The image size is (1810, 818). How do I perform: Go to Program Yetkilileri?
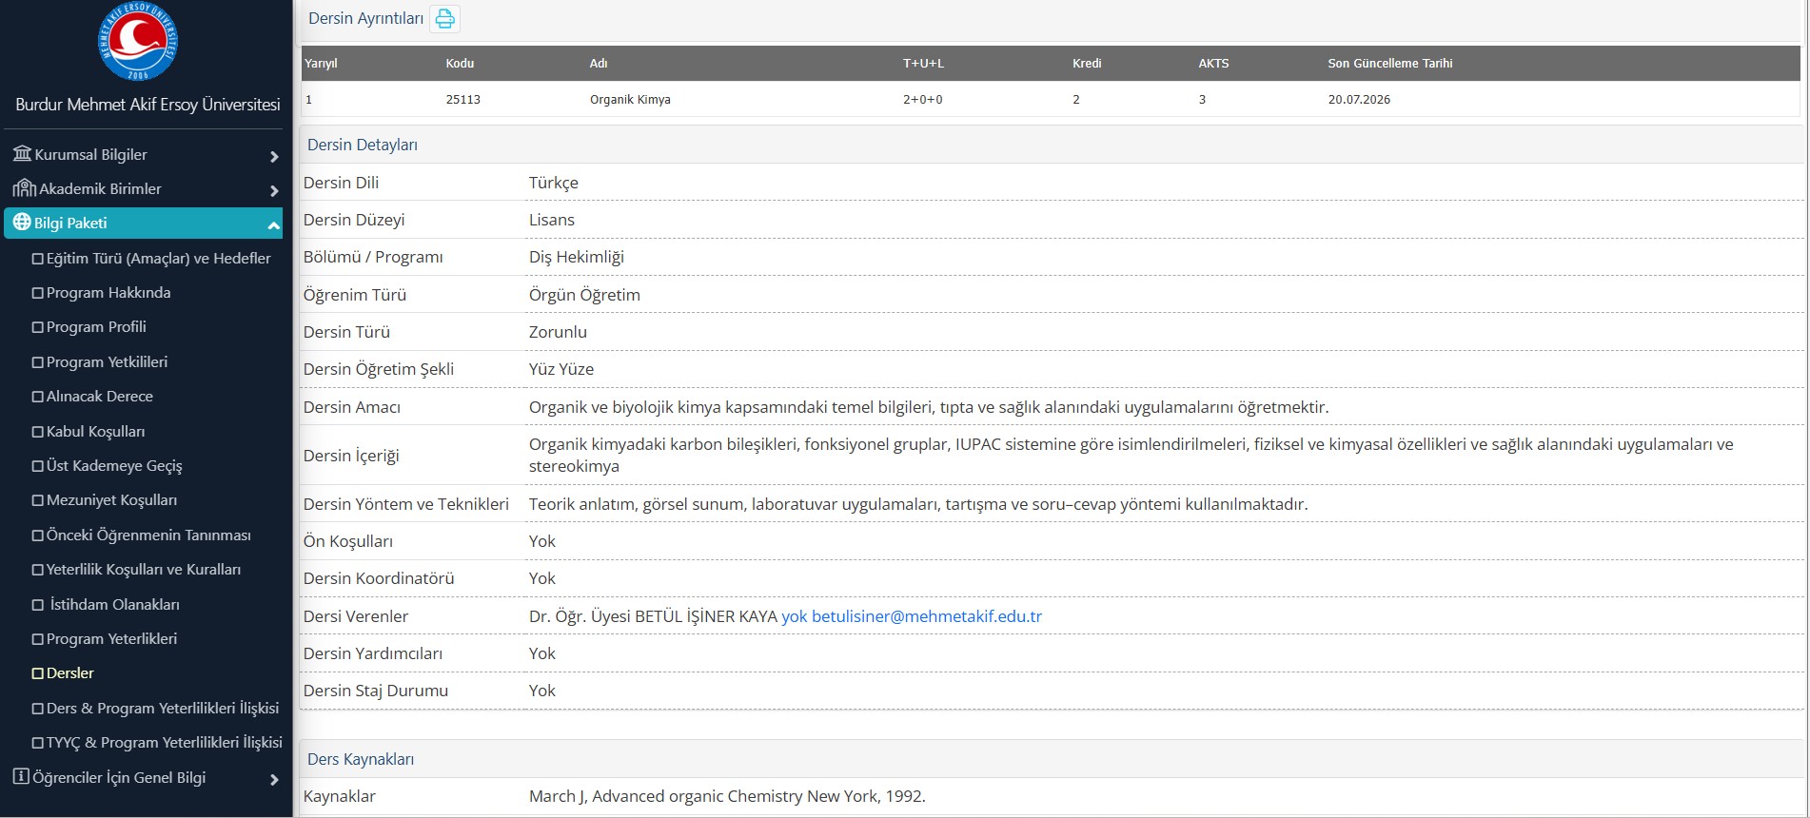pos(107,361)
